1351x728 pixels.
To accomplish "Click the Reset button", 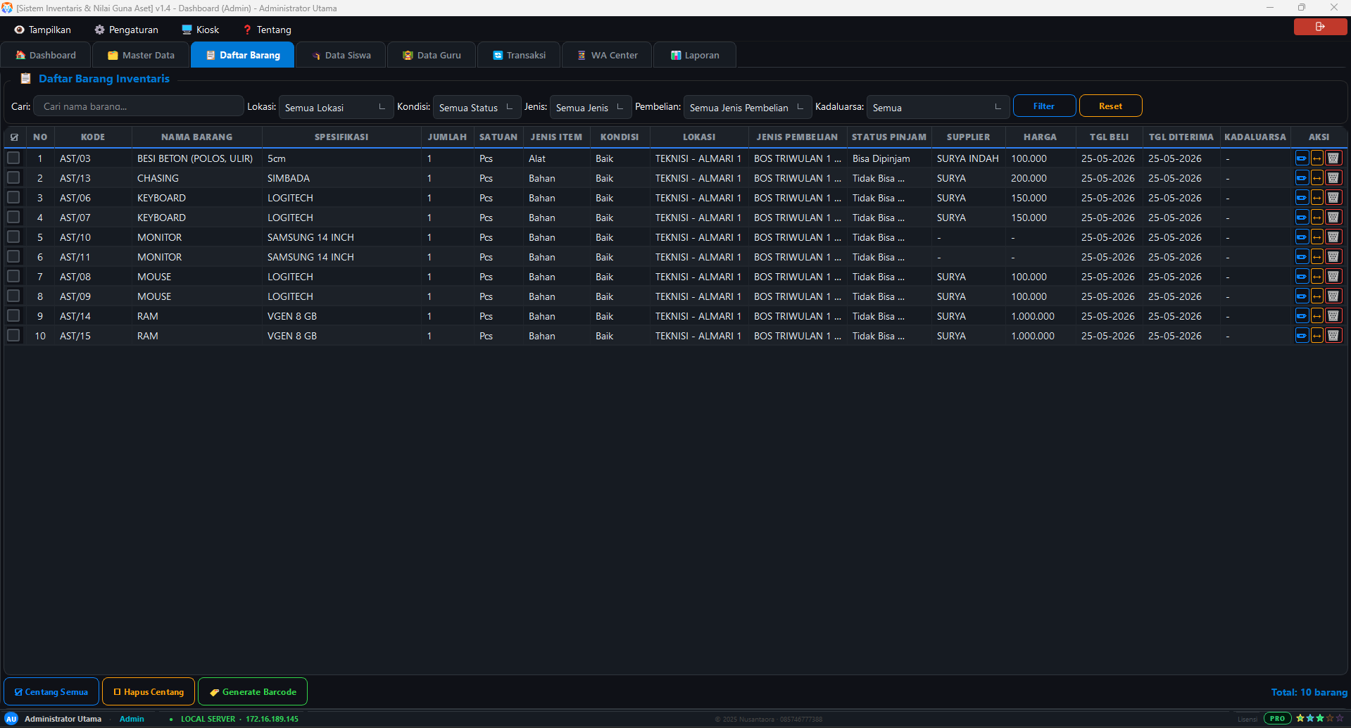I will coord(1110,106).
